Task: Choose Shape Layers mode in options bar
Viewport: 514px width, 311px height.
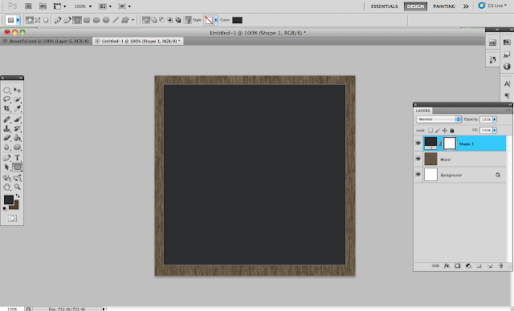Action: [x=30, y=20]
